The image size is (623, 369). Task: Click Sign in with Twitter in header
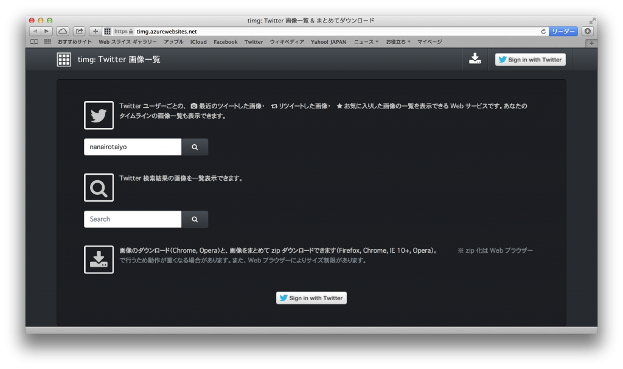(530, 60)
